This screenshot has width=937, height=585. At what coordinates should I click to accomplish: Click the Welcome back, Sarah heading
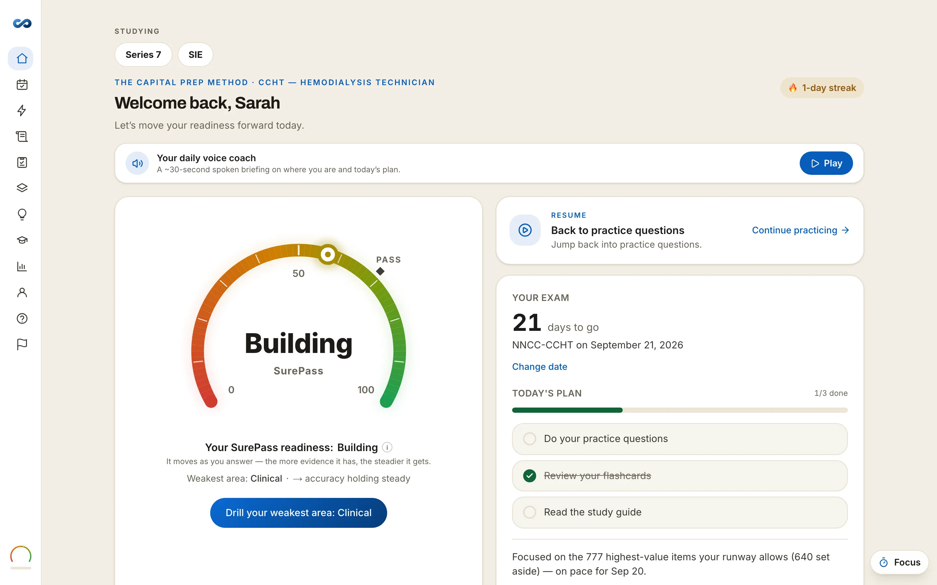pos(197,103)
